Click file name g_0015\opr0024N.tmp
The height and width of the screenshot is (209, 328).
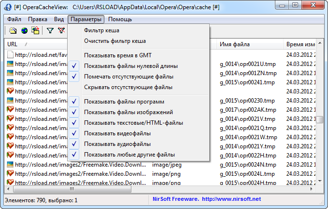coord(248,165)
